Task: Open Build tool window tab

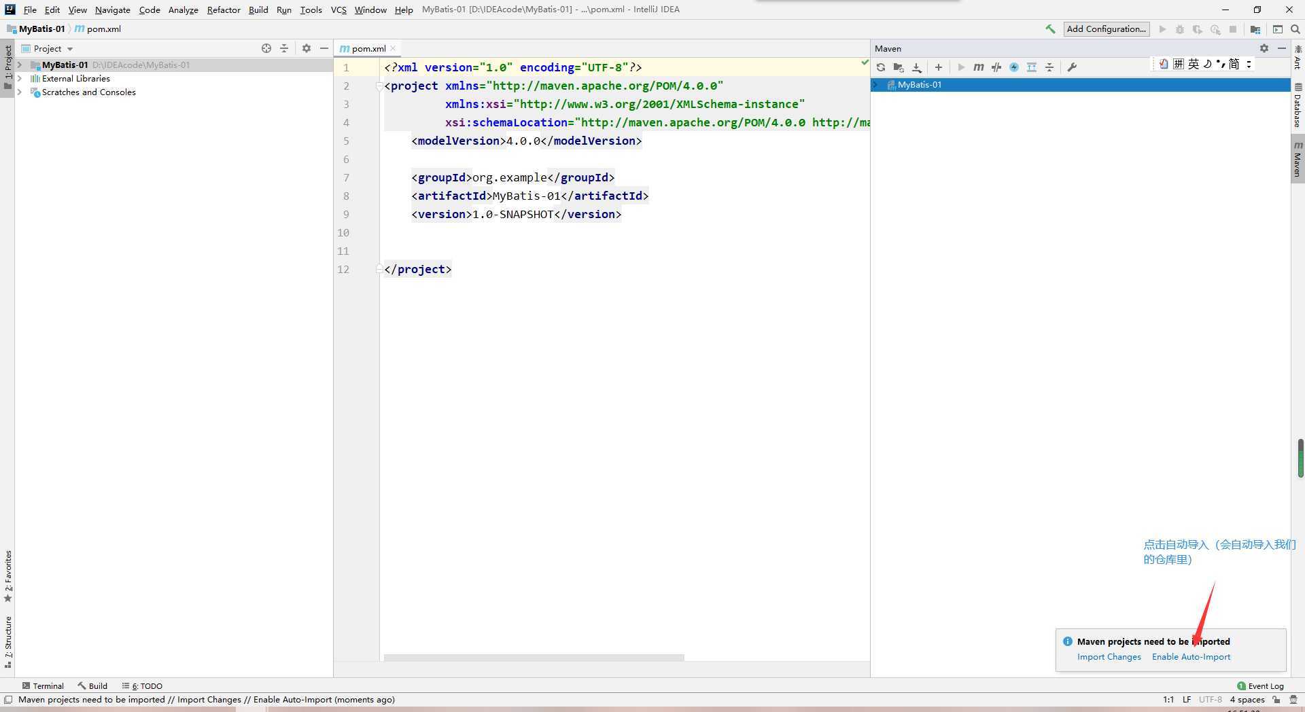Action: pyautogui.click(x=92, y=686)
